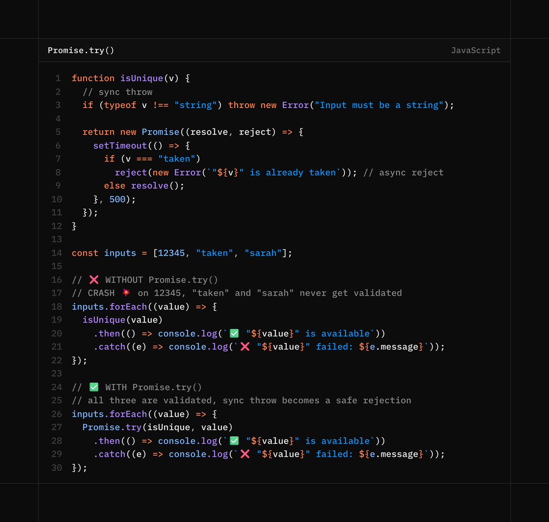
Task: Click the green check emoji on line 28
Action: click(234, 441)
